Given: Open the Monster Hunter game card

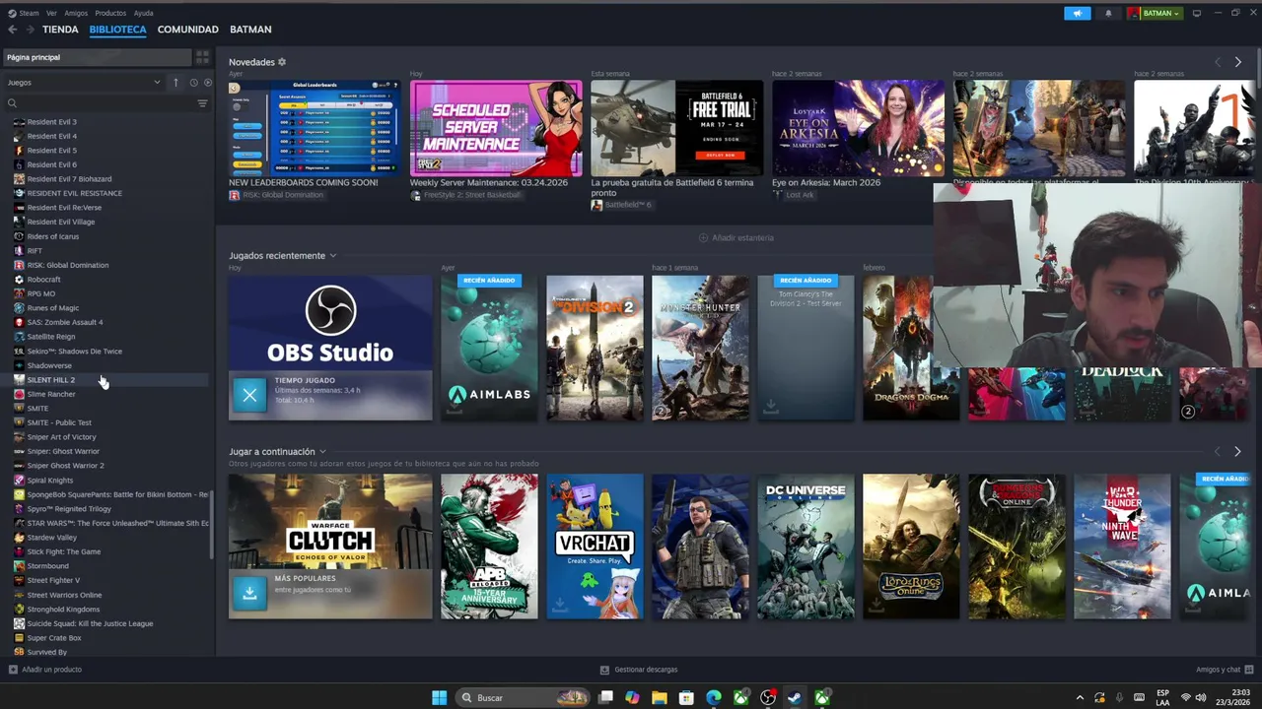Looking at the screenshot, I should (700, 348).
